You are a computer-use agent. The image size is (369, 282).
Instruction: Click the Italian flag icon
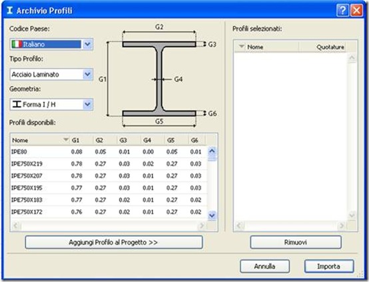[x=17, y=44]
